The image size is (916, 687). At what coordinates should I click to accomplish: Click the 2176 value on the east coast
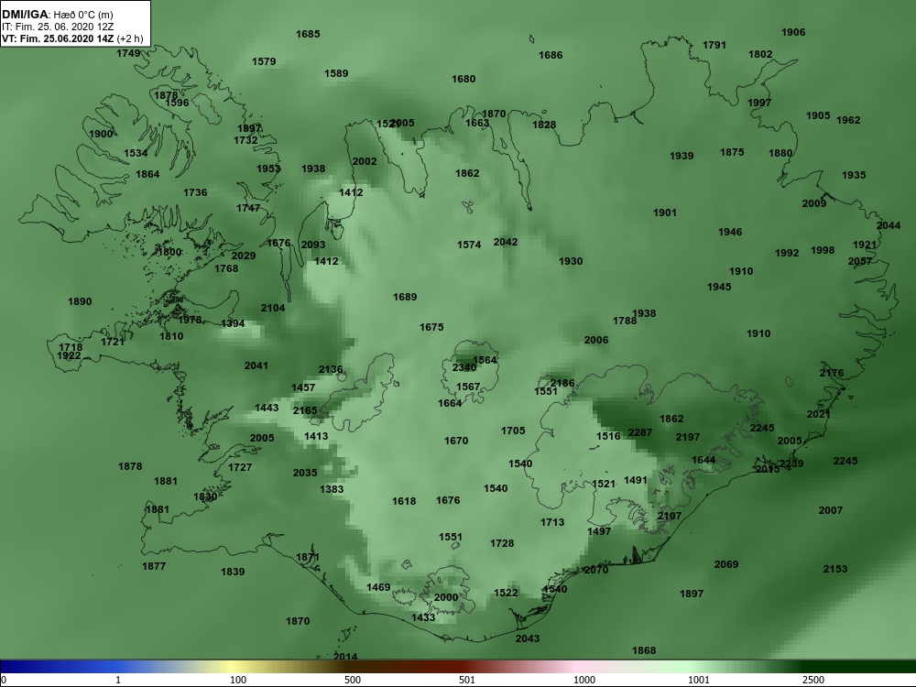coord(832,373)
